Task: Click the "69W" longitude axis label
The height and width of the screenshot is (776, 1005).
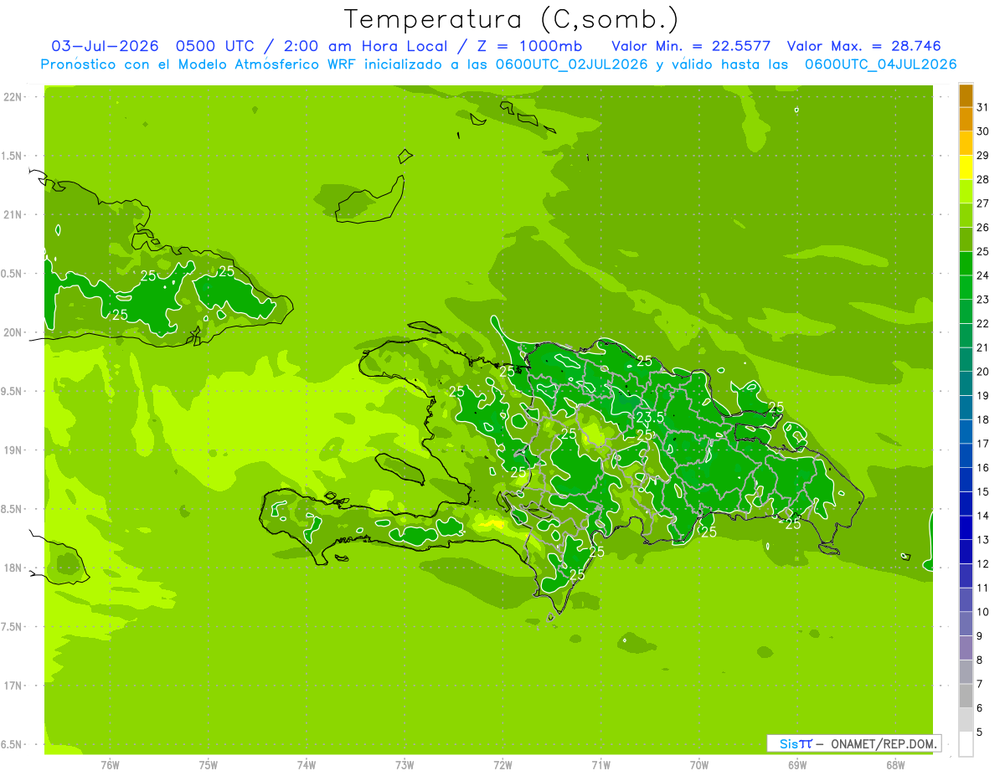Action: pyautogui.click(x=797, y=764)
